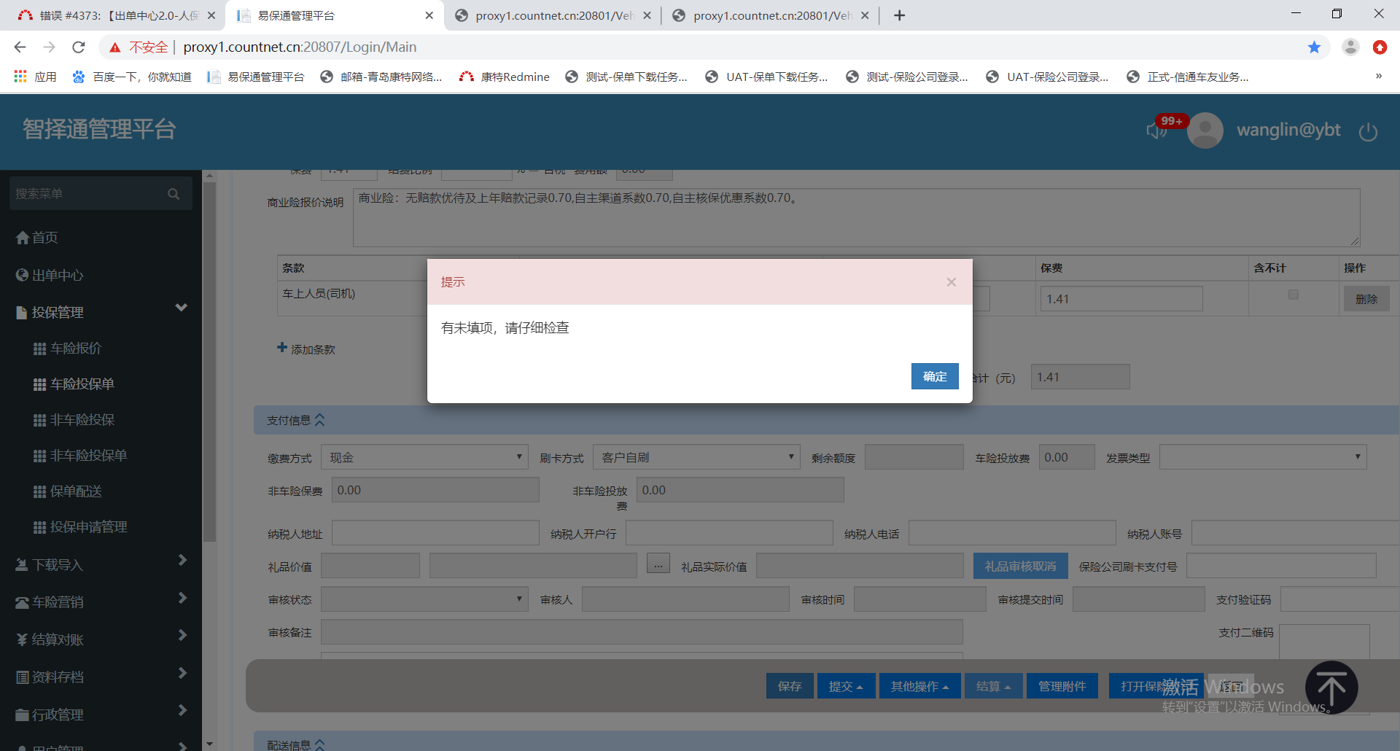Viewport: 1400px width, 751px height.
Task: Select 投保申请管理 submenu item
Action: point(80,527)
